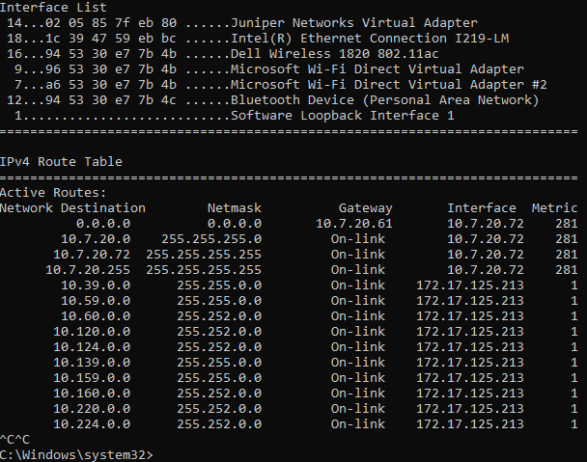
Task: Click the Netmask column header
Action: point(235,208)
